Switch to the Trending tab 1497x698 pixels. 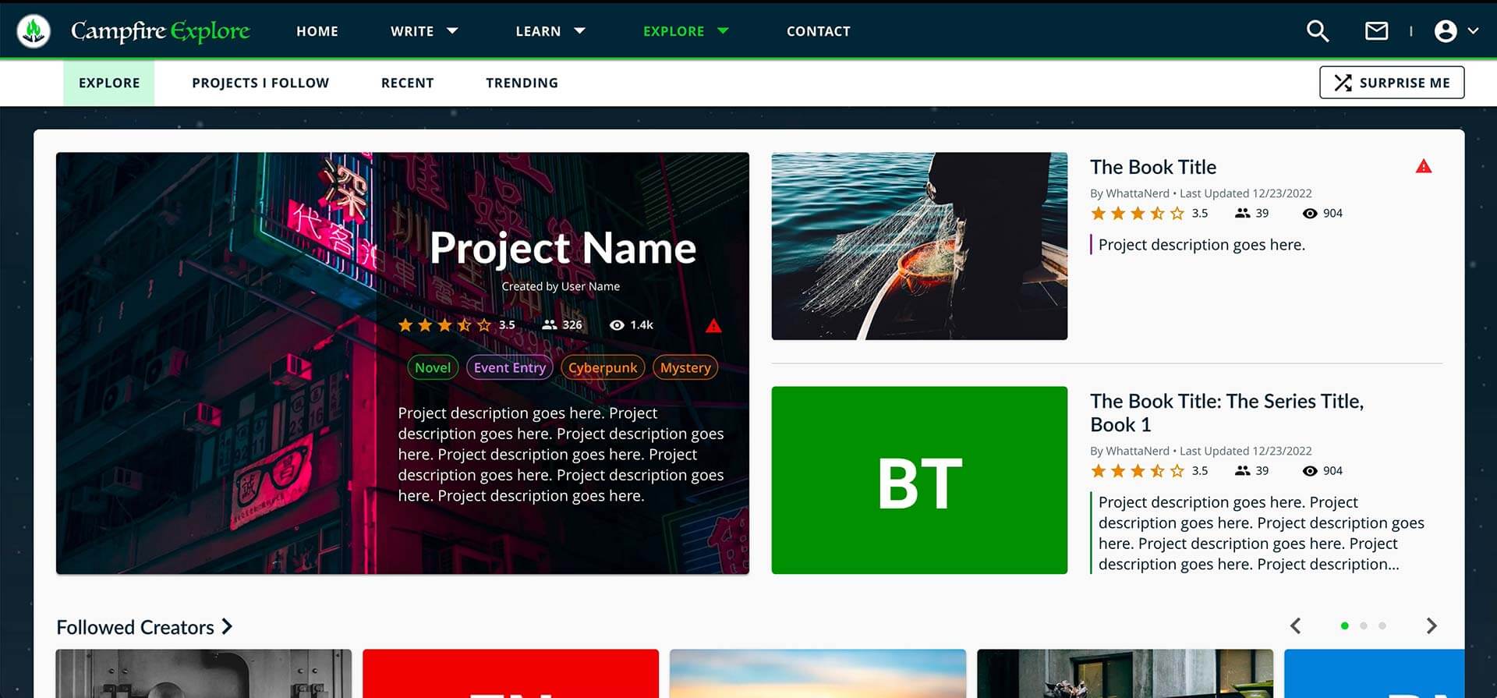pos(522,83)
